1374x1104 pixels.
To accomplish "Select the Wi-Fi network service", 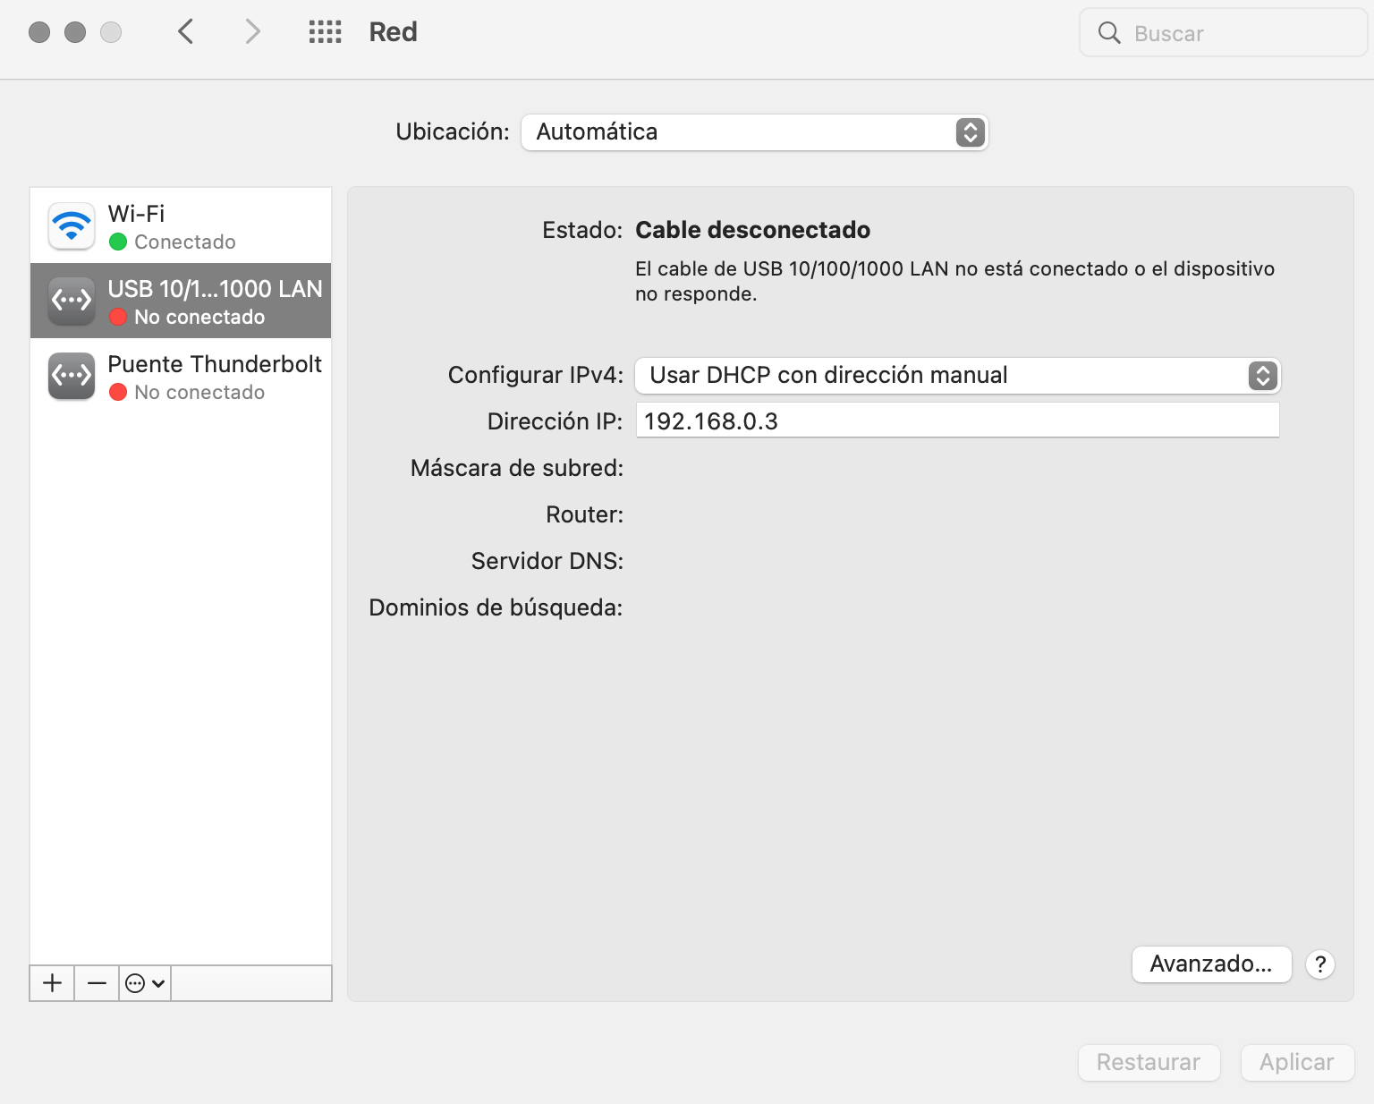I will (181, 226).
